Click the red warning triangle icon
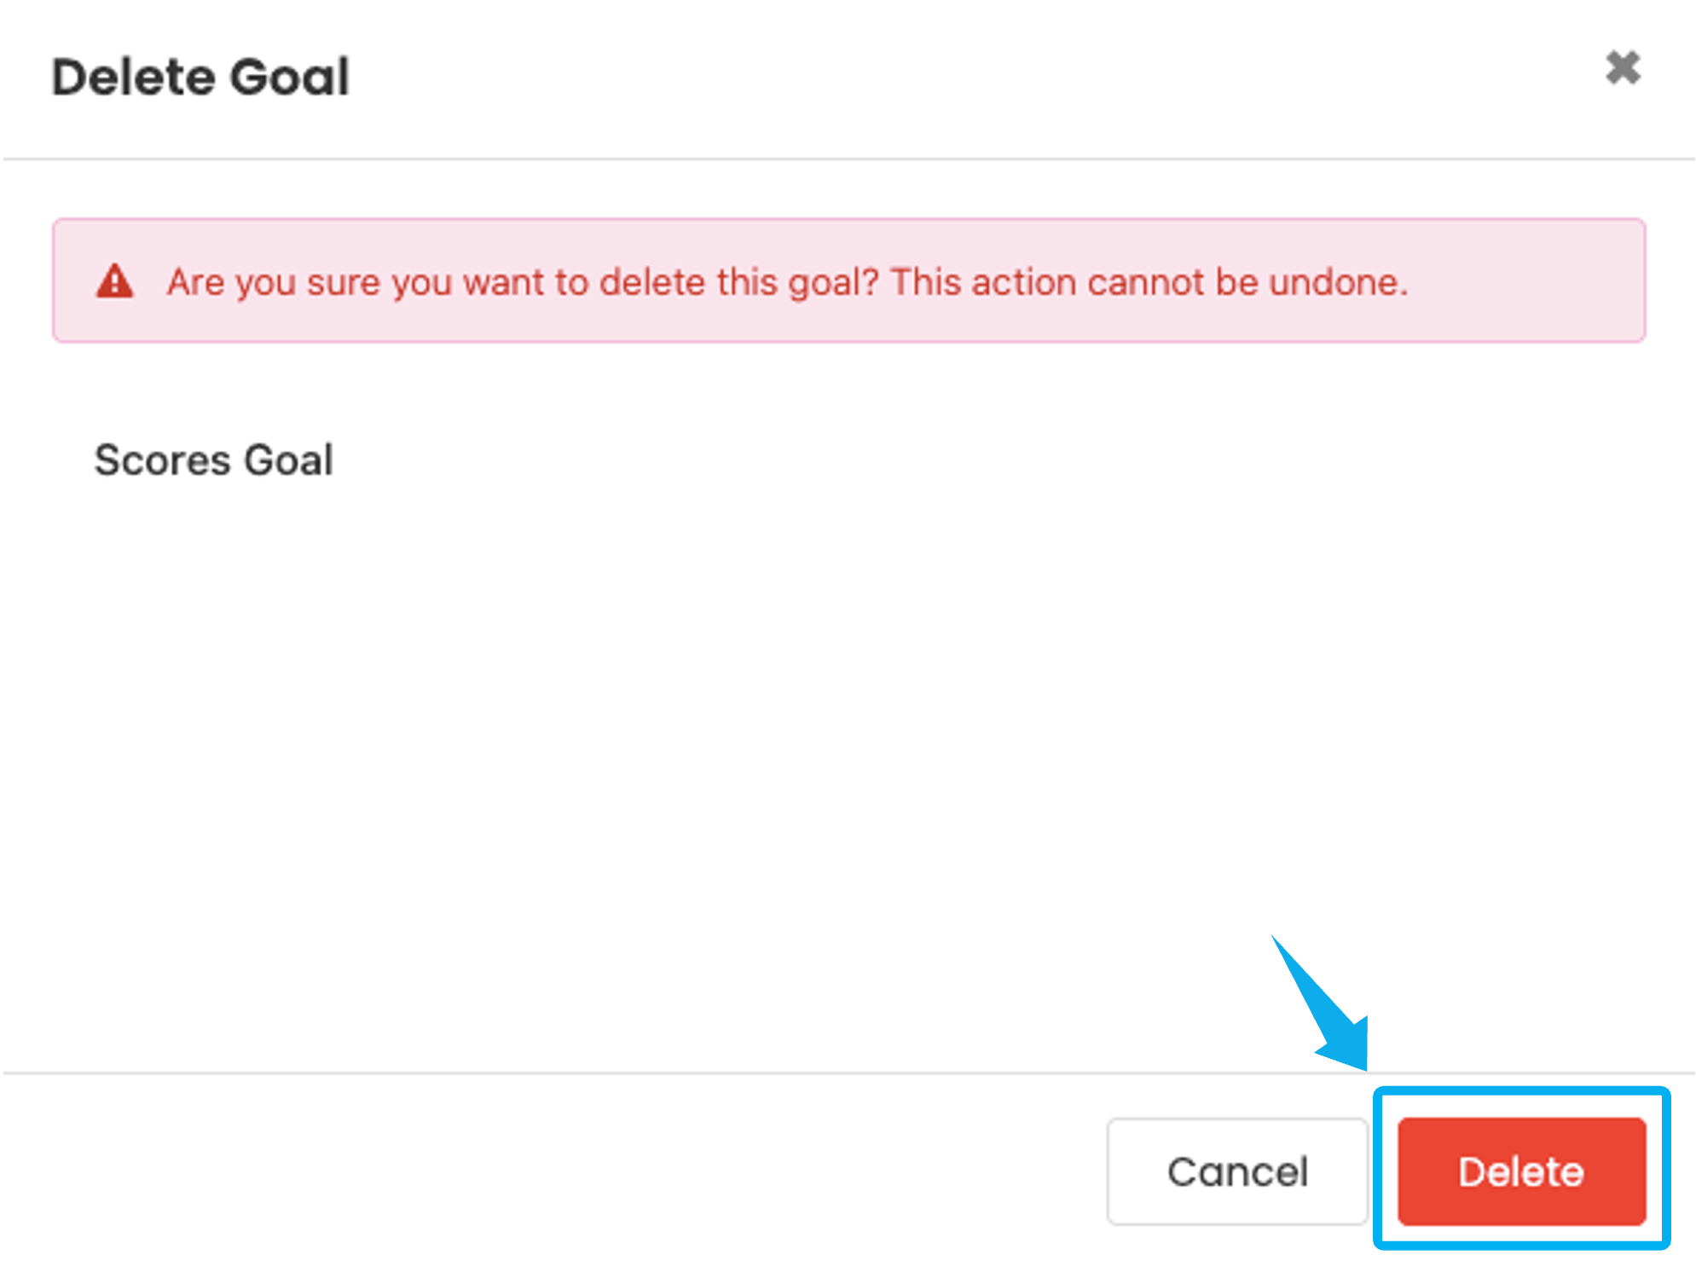 114,281
